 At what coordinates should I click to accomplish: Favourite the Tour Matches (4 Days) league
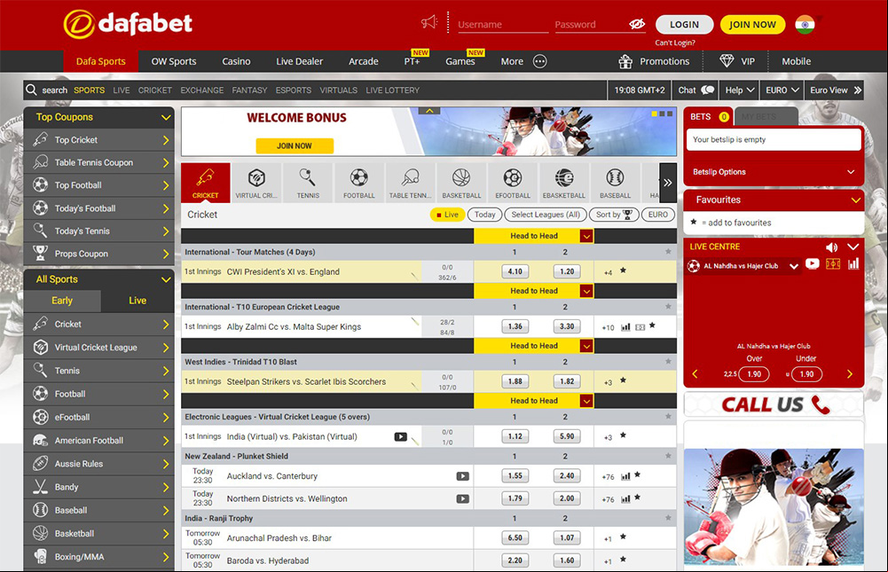click(668, 252)
